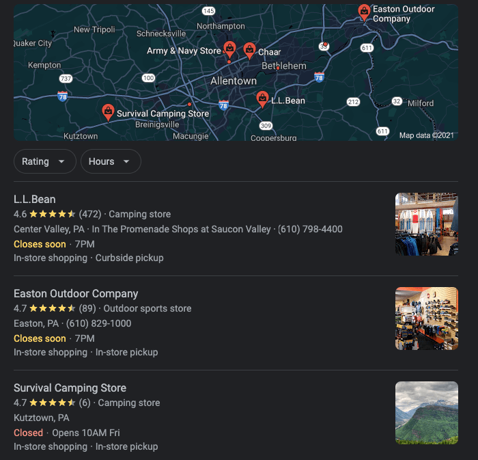Click the Easton Outdoor Company map label
This screenshot has width=478, height=460.
pos(404,14)
